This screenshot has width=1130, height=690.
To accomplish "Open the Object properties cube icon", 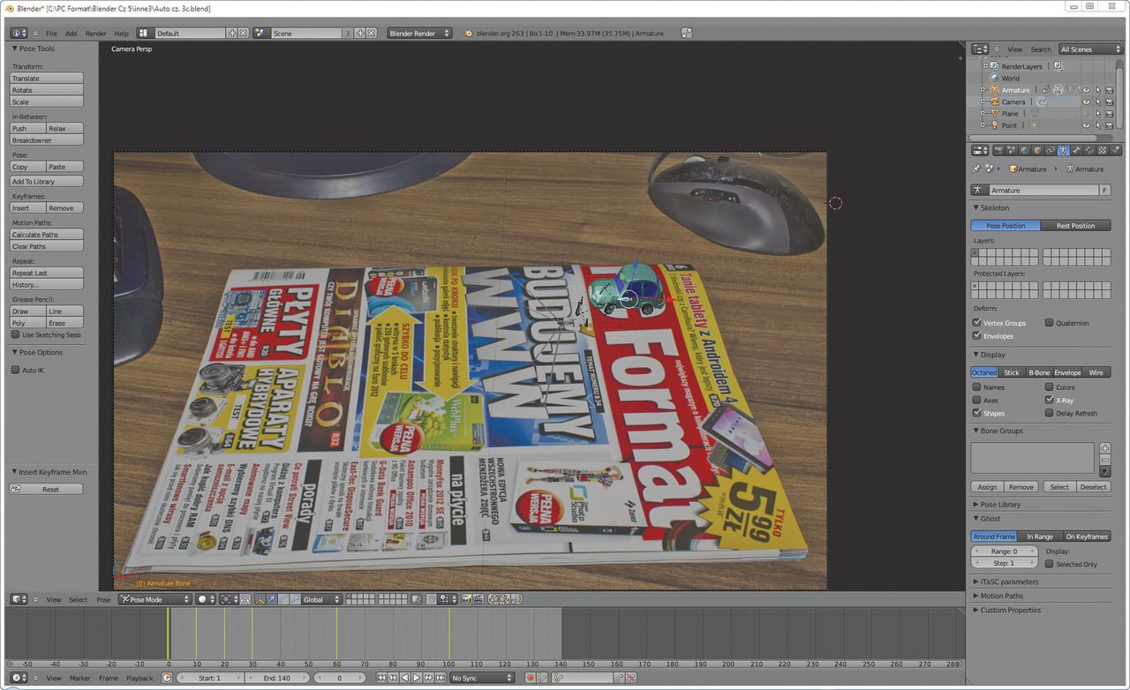I will 1037,150.
